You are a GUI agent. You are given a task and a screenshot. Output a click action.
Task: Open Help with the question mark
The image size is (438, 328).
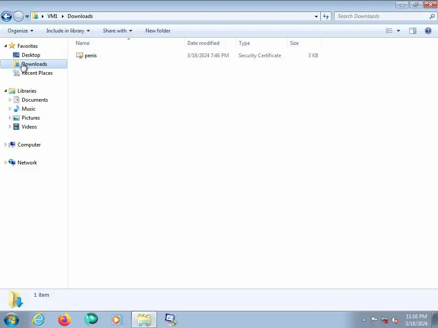(428, 31)
